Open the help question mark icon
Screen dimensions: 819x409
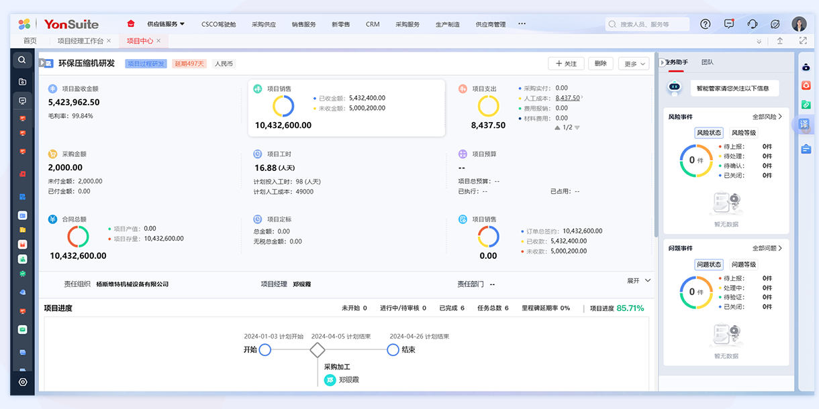[x=705, y=24]
